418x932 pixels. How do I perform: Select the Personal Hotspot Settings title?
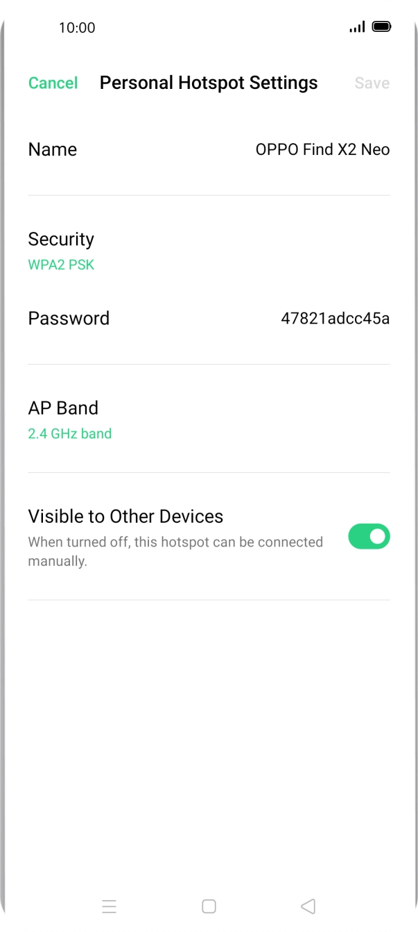pos(209,83)
